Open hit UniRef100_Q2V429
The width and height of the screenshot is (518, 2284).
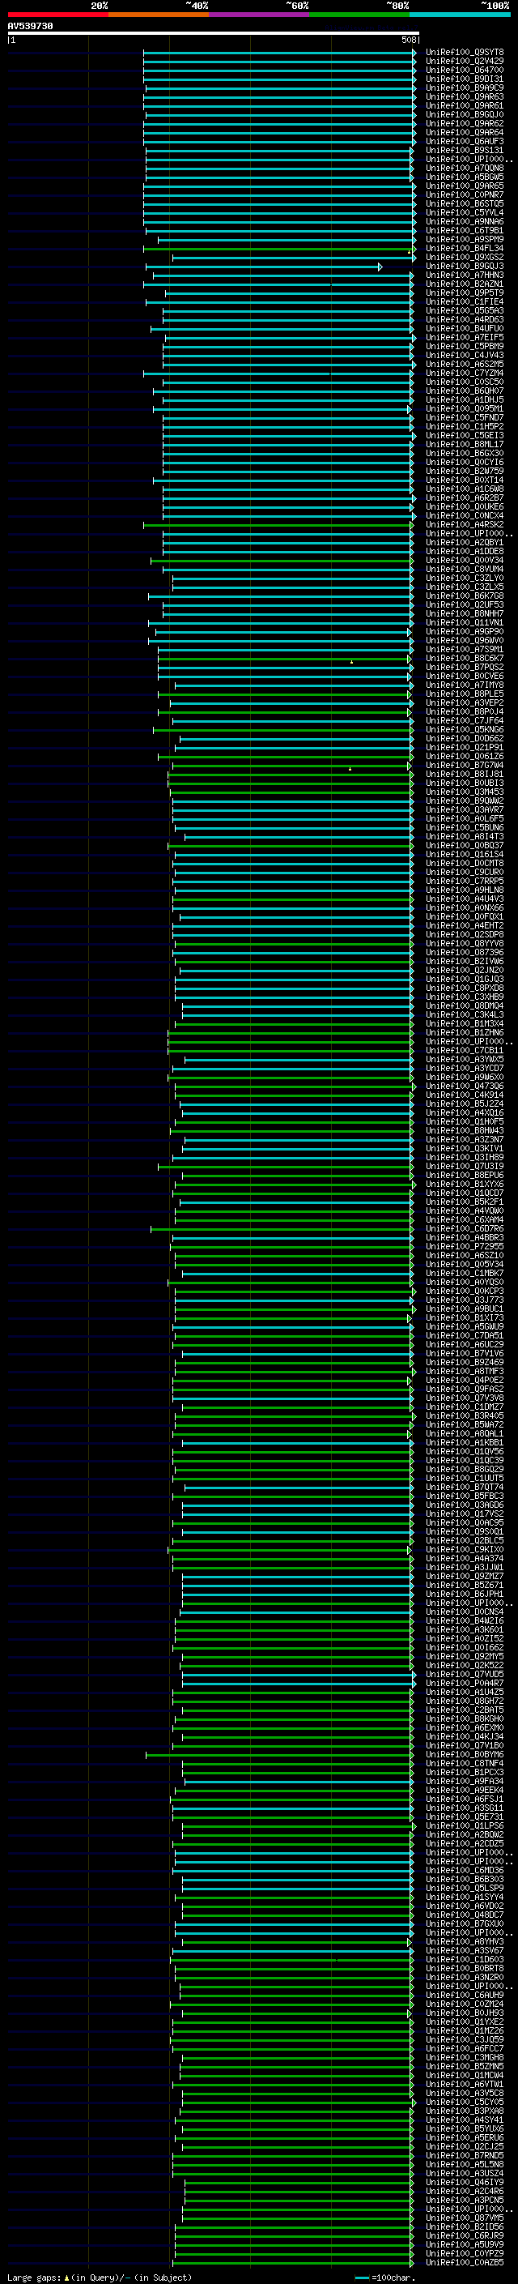pyautogui.click(x=465, y=62)
